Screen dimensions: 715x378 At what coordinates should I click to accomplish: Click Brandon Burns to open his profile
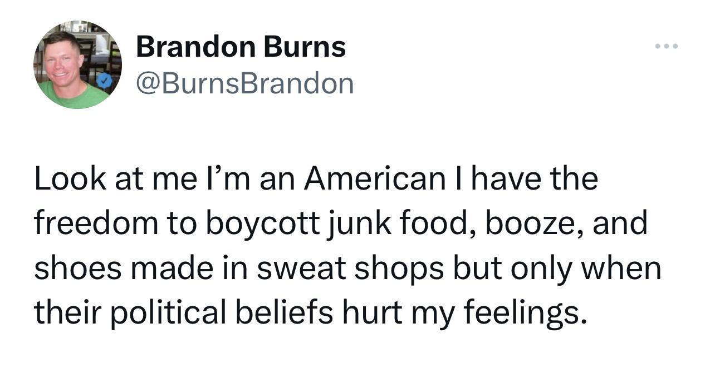[241, 47]
